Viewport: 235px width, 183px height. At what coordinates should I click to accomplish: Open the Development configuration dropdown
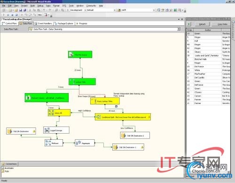tap(85, 10)
